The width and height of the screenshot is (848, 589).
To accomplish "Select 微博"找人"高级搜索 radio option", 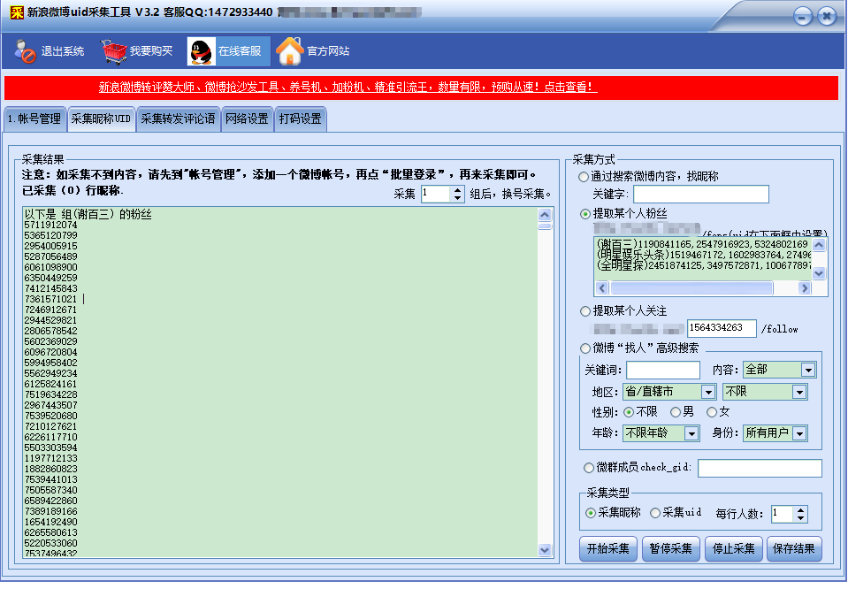I will [x=584, y=348].
